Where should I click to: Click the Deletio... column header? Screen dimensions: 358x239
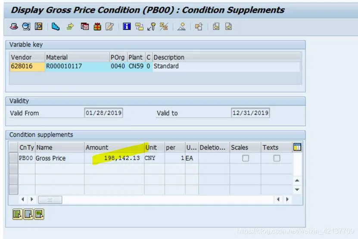[214, 148]
